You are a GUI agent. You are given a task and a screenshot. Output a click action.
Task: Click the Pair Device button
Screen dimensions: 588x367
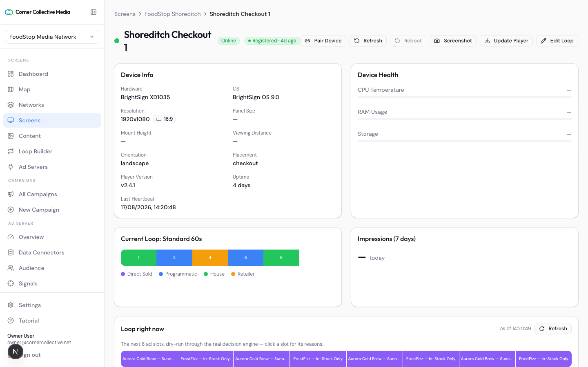pos(323,41)
